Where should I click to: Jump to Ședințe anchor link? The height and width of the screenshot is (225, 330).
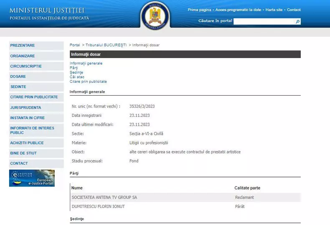(x=76, y=72)
